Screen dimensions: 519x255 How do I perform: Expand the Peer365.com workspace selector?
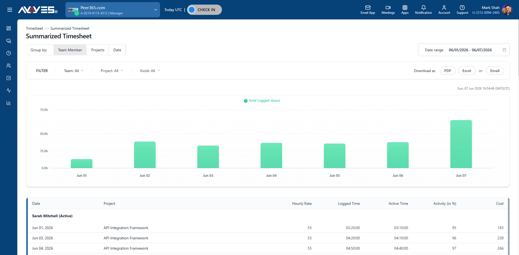coord(113,10)
